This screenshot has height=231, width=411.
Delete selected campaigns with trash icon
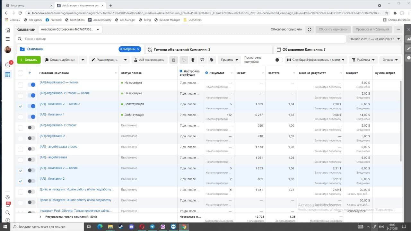pyautogui.click(x=193, y=60)
